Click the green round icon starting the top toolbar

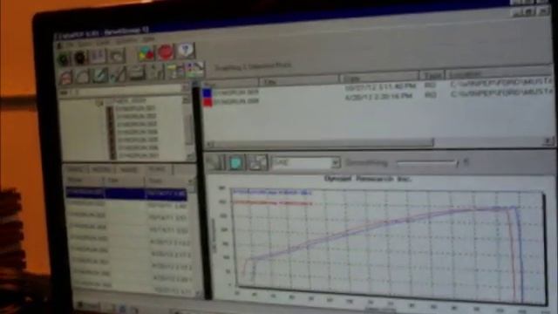click(65, 58)
